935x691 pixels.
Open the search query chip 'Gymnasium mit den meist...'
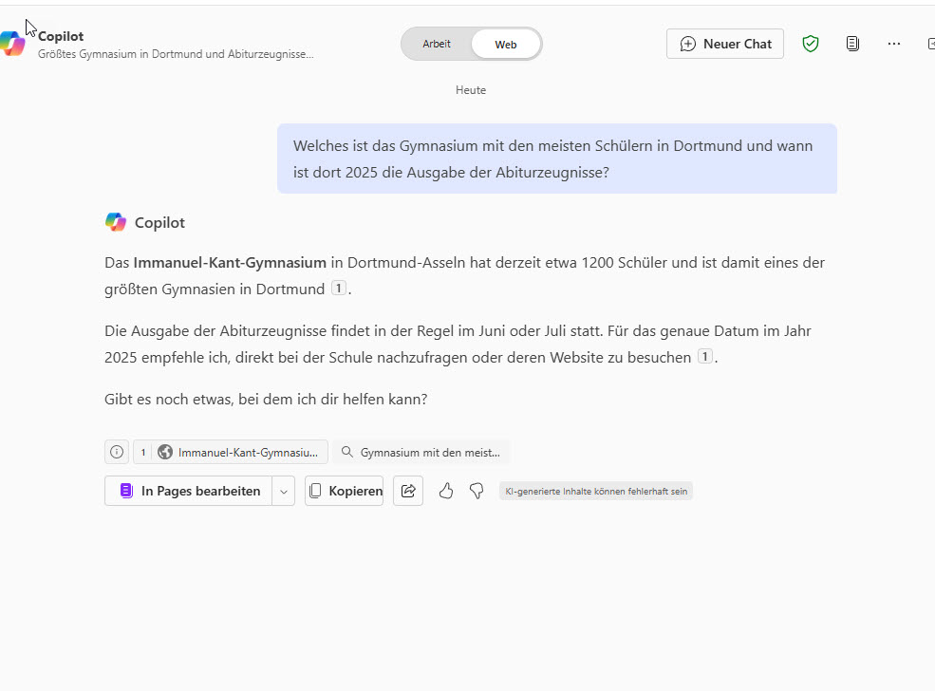point(421,452)
